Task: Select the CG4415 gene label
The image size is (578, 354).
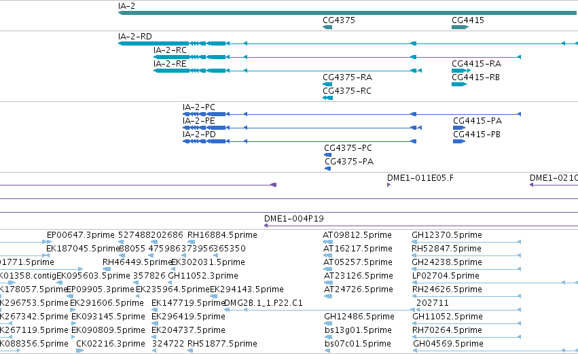Action: pyautogui.click(x=468, y=20)
